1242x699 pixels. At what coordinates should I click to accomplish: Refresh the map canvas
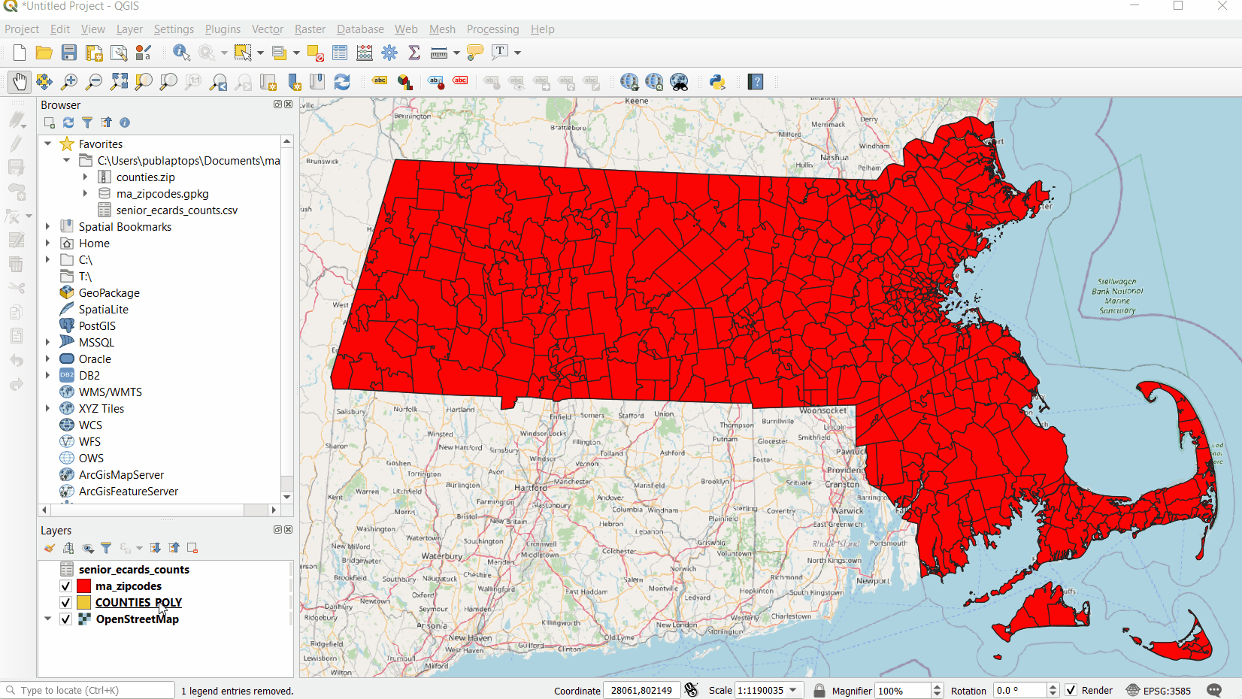pos(342,82)
